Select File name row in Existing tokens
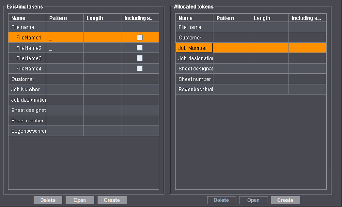This screenshot has height=207, width=342. (x=83, y=27)
